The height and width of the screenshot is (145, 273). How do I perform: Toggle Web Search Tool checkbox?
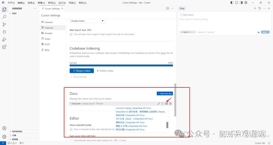point(71,34)
